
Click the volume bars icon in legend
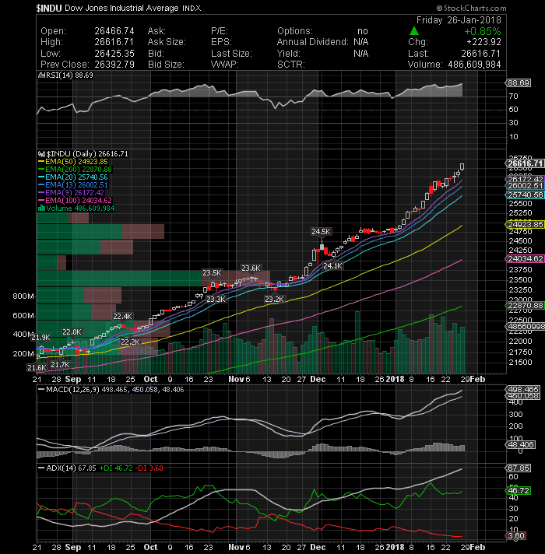pyautogui.click(x=41, y=208)
